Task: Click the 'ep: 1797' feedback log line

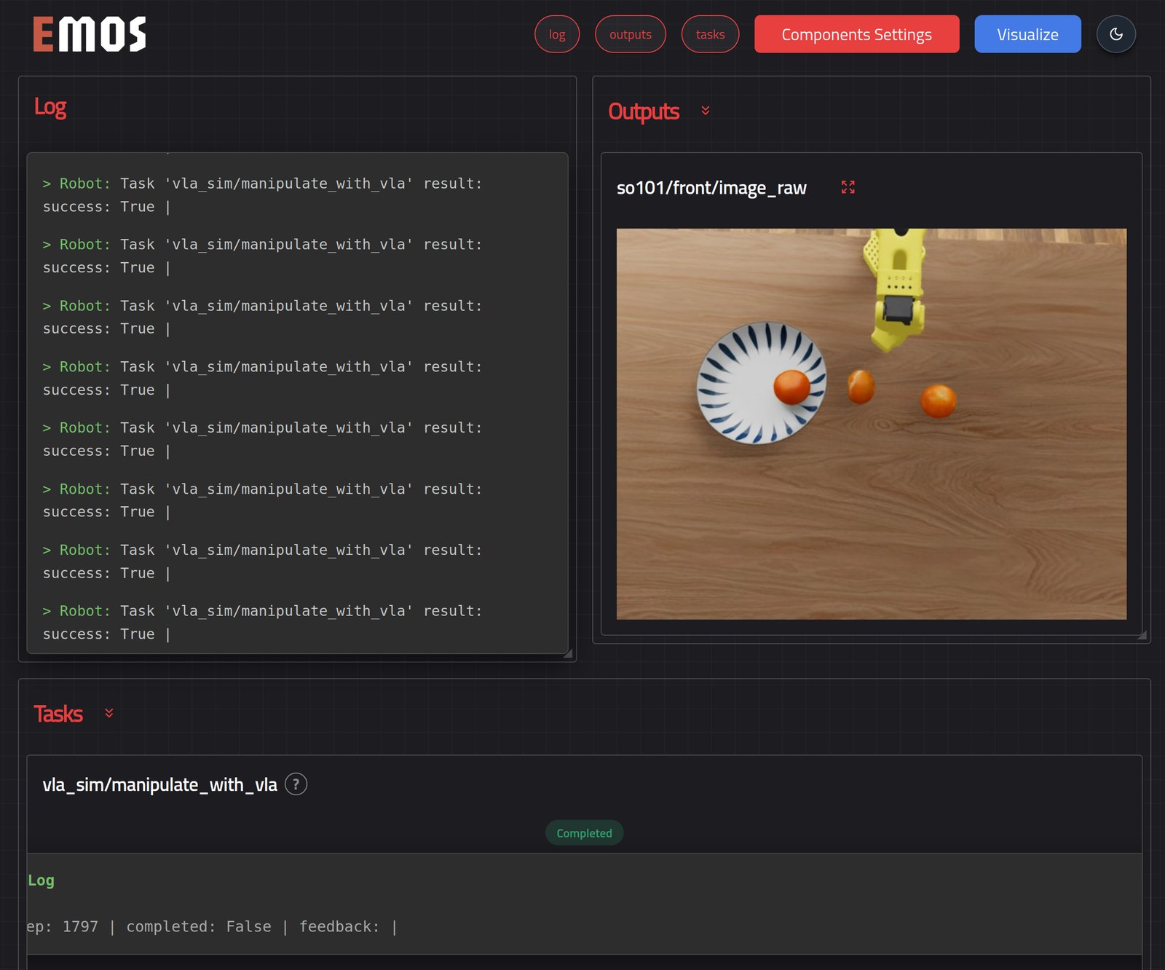Action: pyautogui.click(x=212, y=926)
